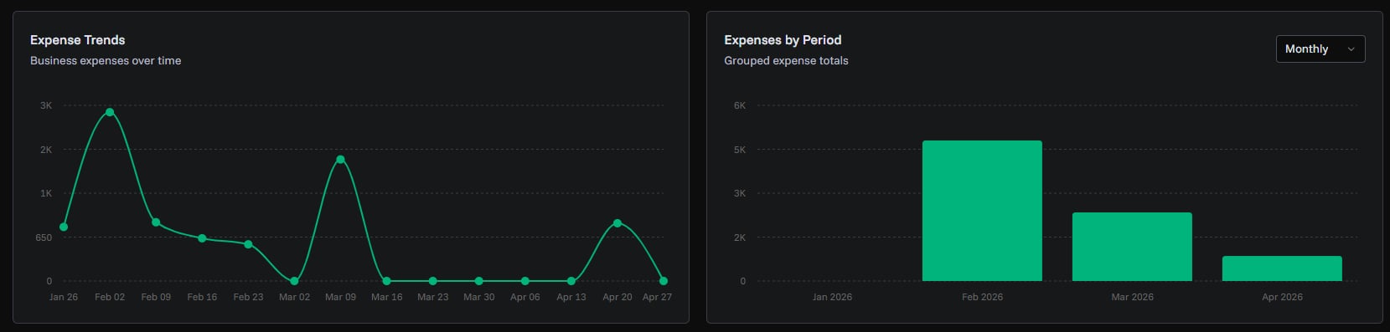Click the 650 label on trend chart

[44, 238]
